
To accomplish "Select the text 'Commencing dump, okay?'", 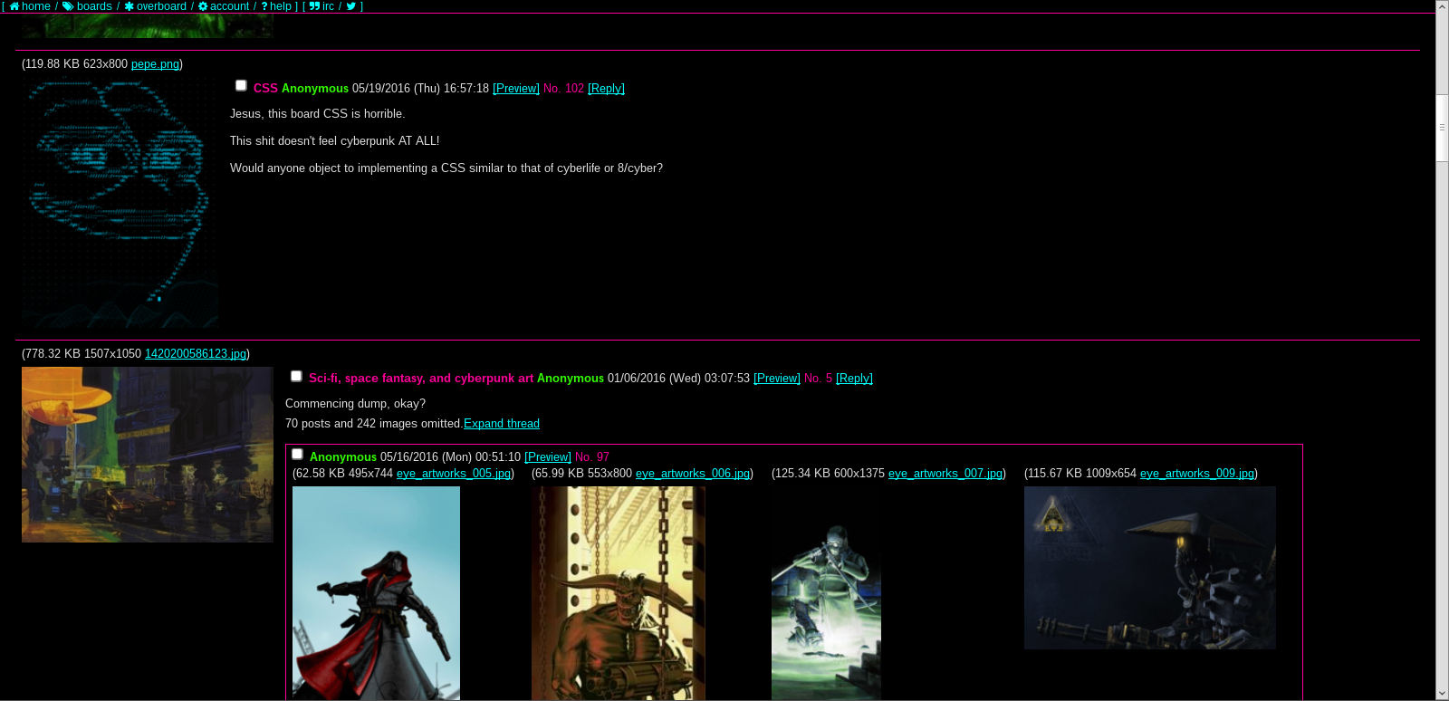I will tap(355, 404).
